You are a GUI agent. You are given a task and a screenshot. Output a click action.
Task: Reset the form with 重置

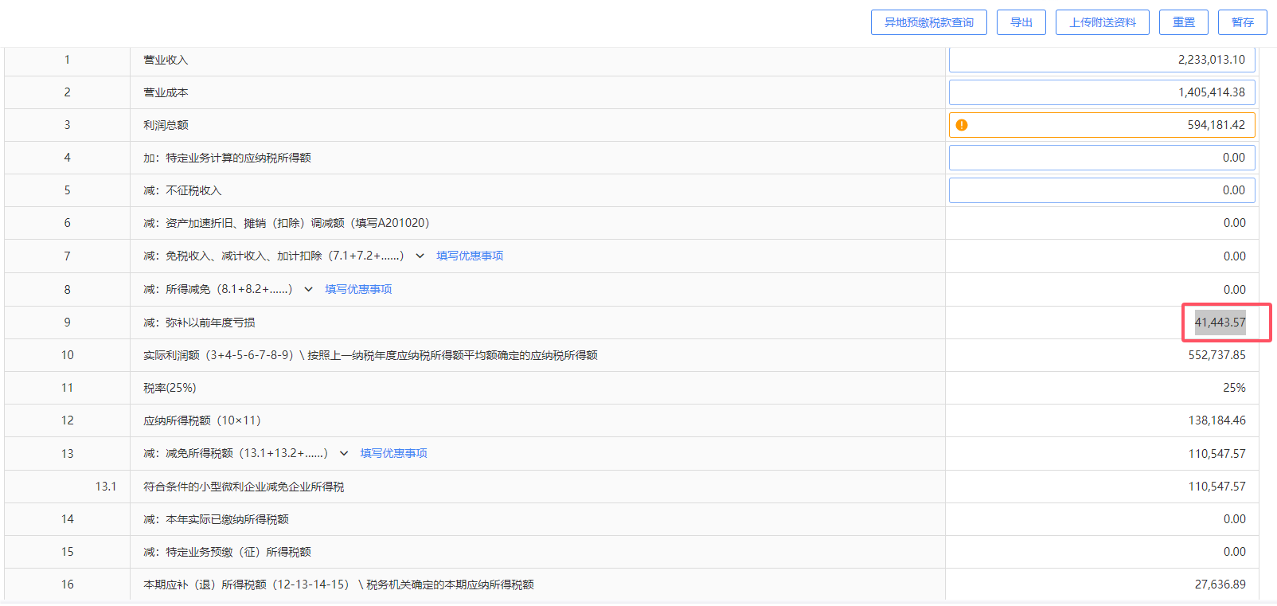1183,22
